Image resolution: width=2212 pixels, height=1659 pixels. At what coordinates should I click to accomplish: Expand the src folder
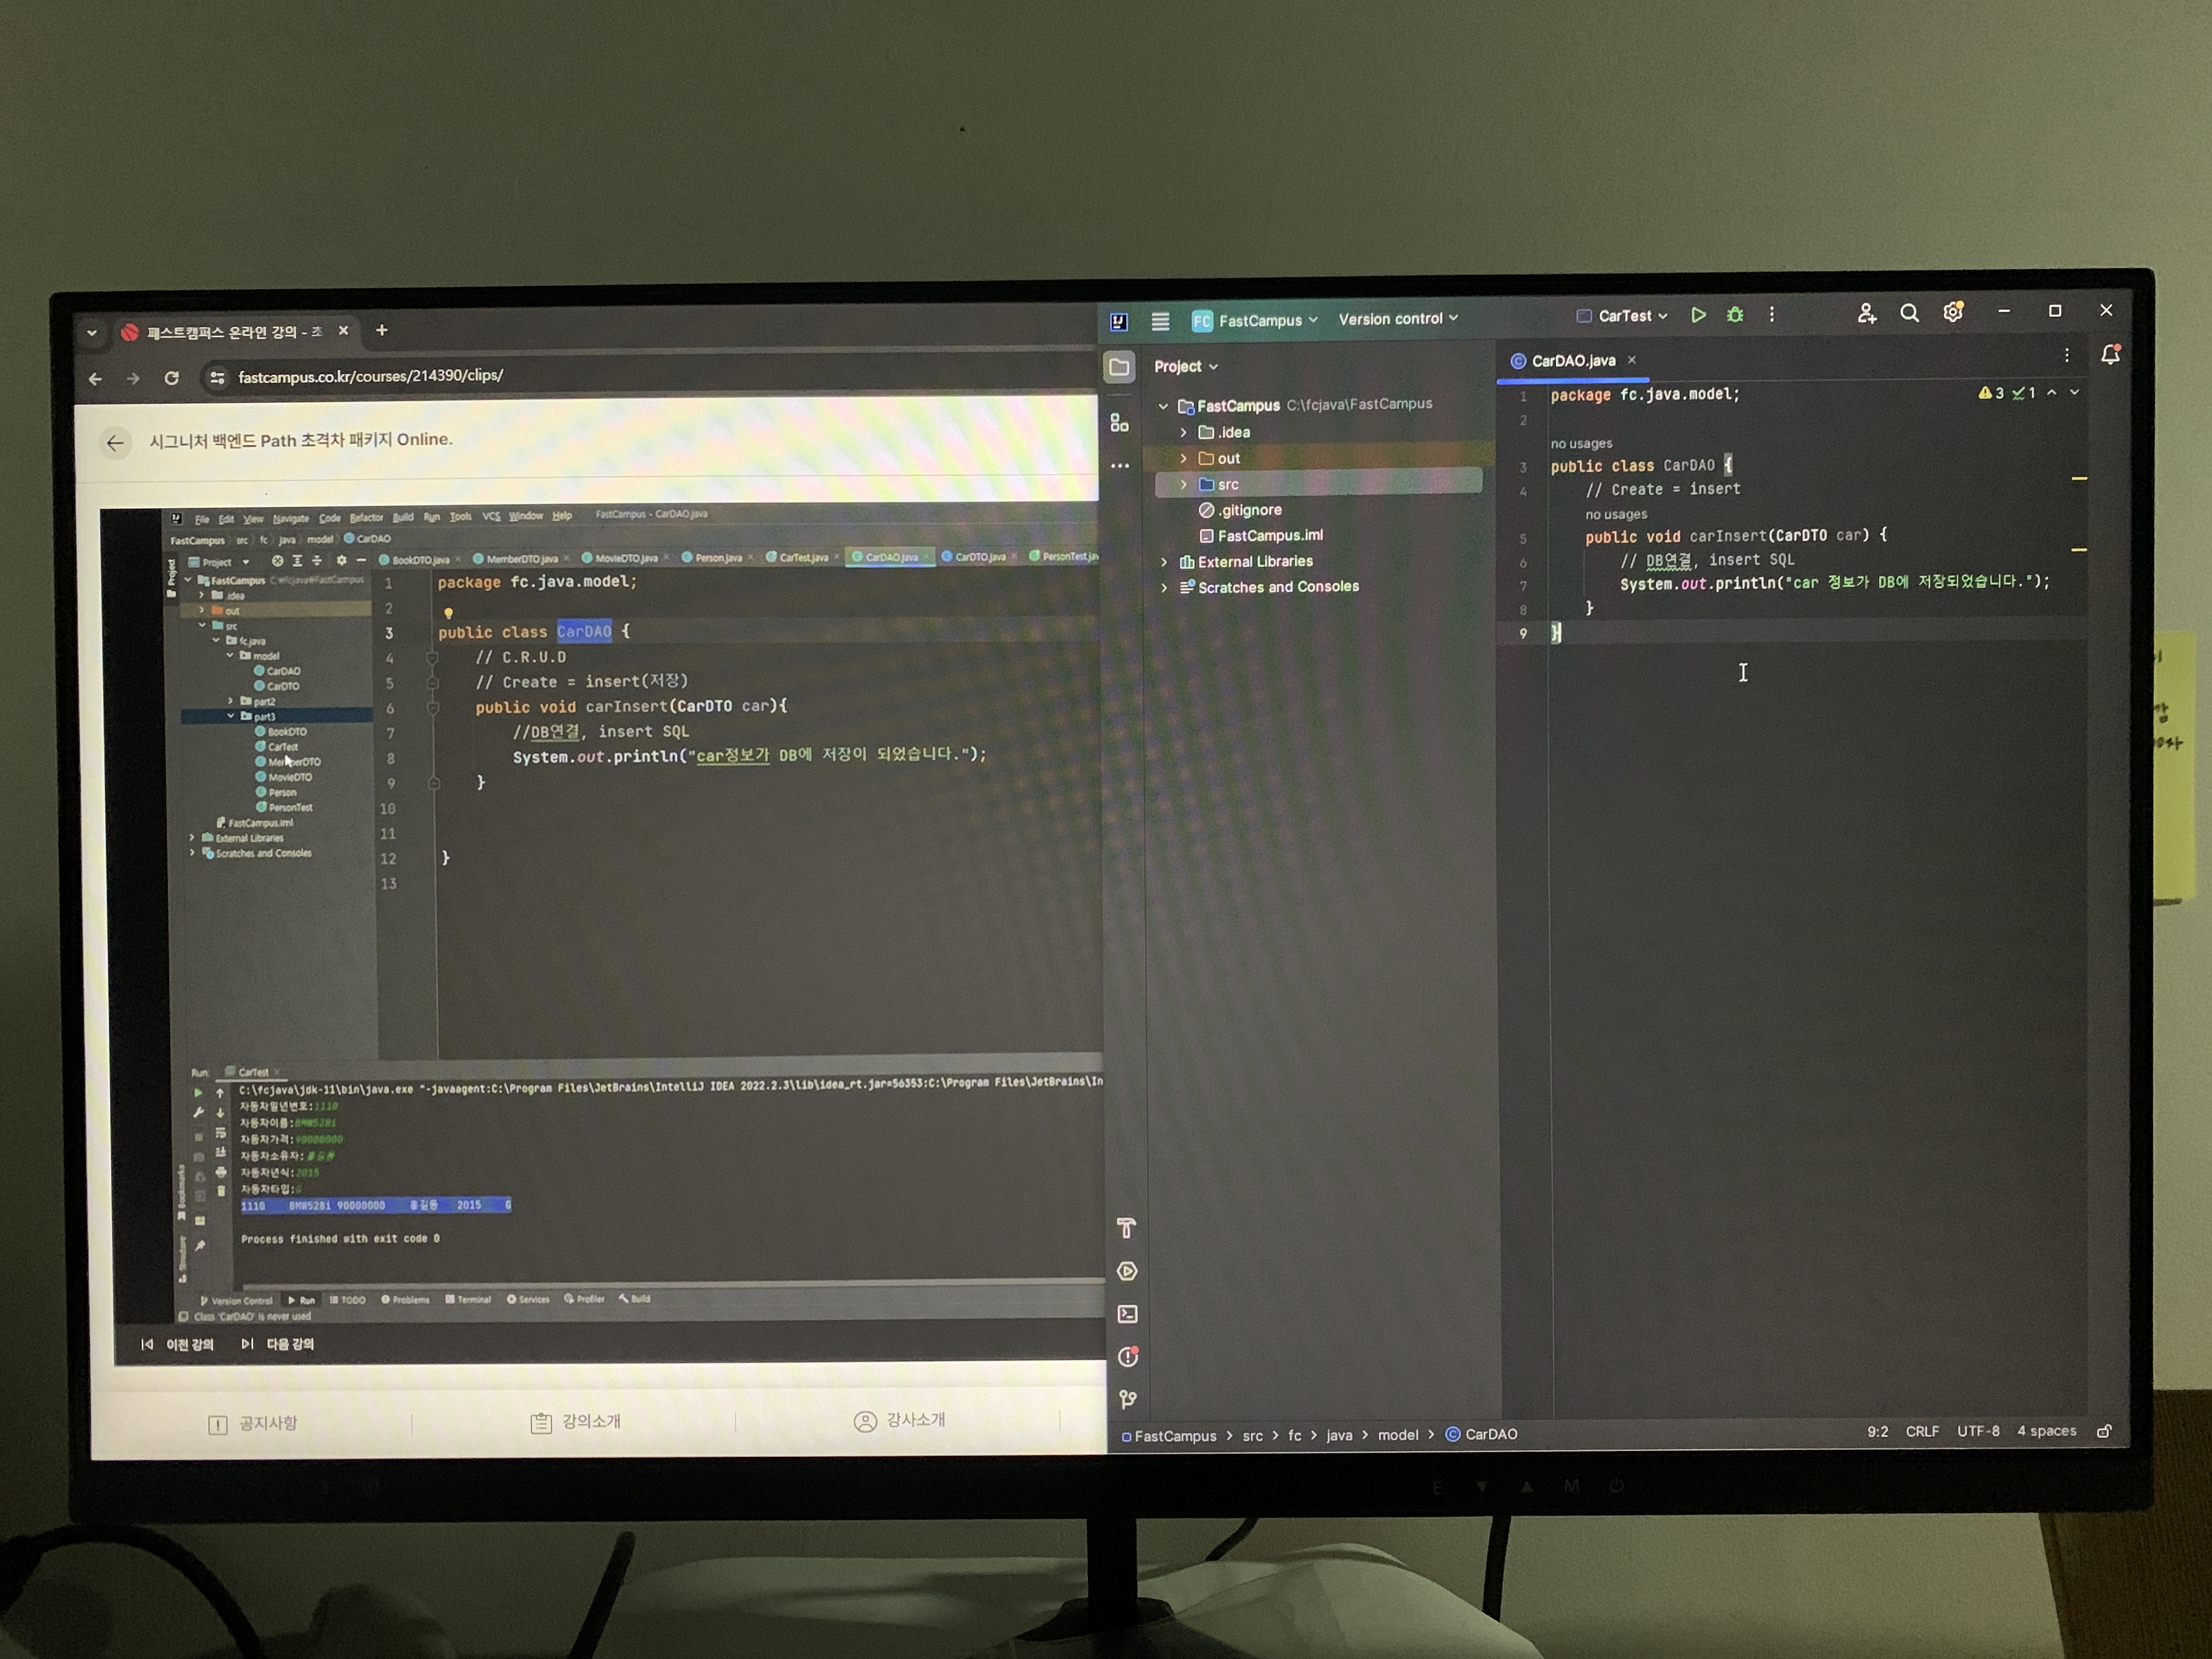pos(1184,484)
